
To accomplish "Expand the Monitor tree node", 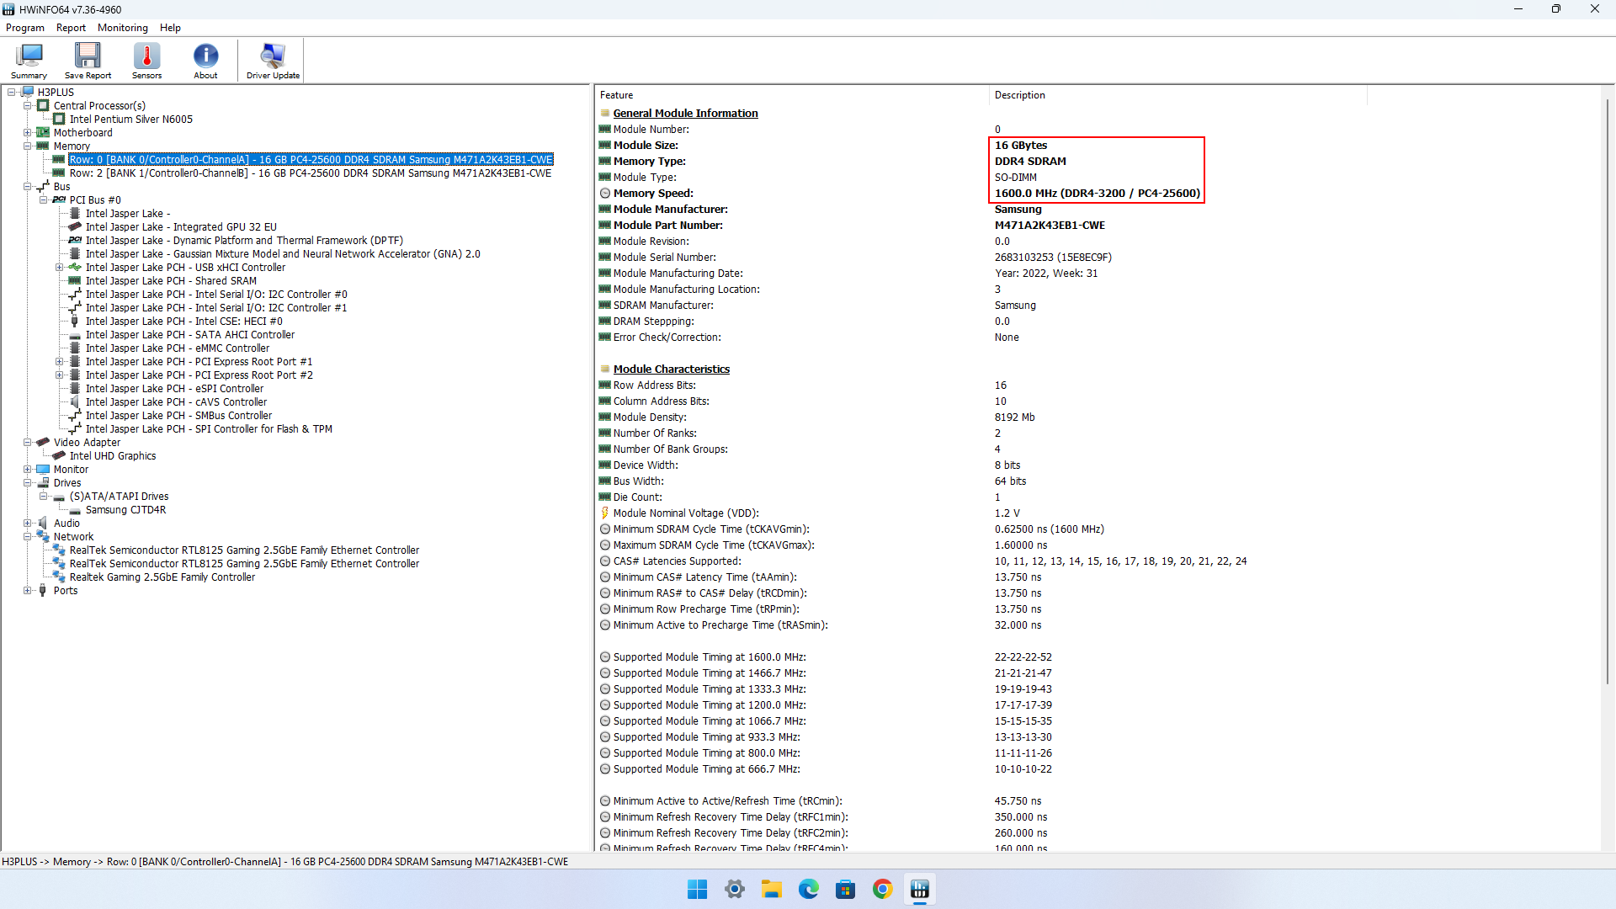I will (28, 470).
